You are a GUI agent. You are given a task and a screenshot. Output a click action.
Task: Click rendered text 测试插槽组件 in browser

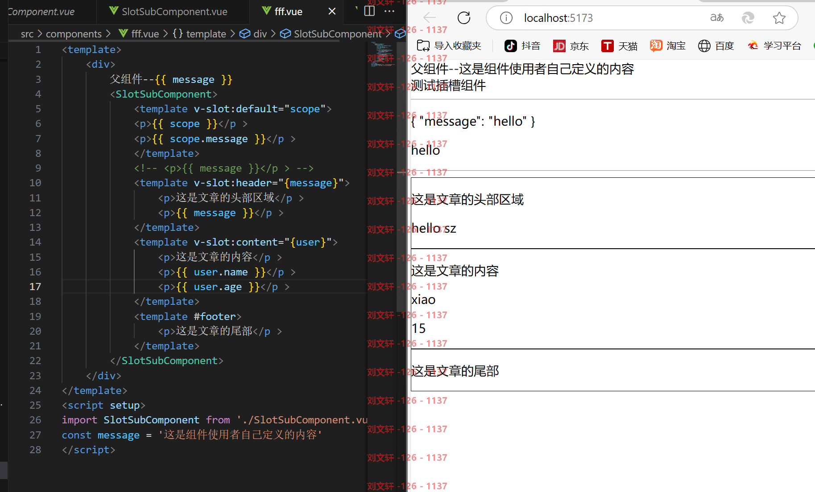coord(448,85)
